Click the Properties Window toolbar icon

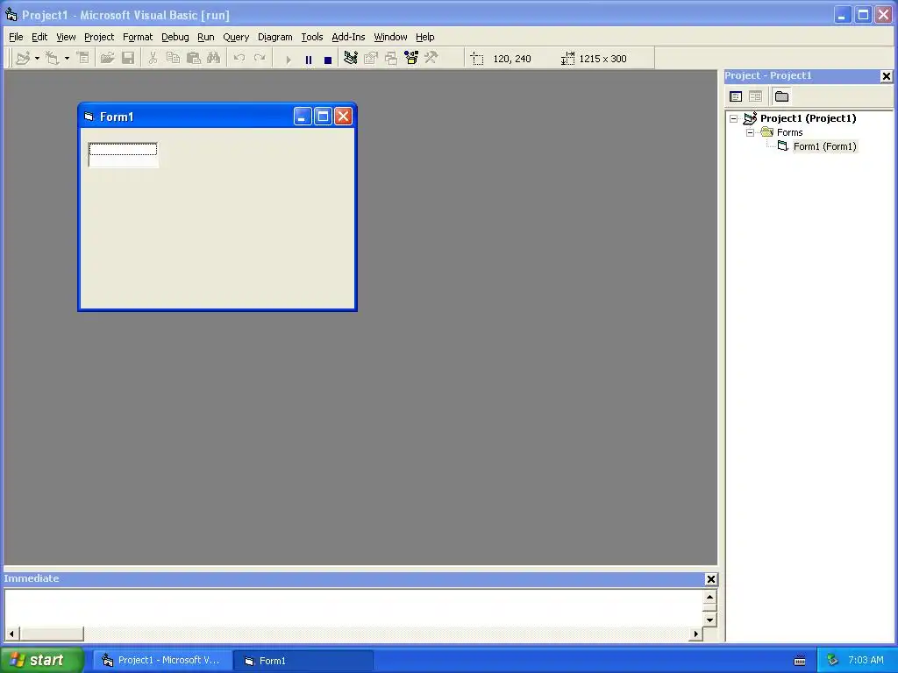click(371, 59)
